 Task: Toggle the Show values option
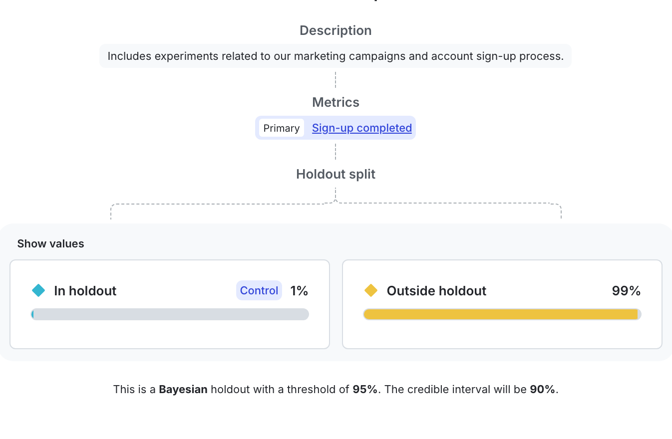[x=50, y=243]
